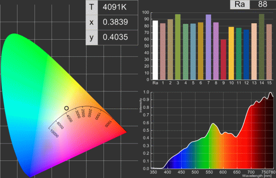Click the measured-point circle on chromaticity diagram
Image resolution: width=276 pixels, height=178 pixels.
[x=66, y=108]
